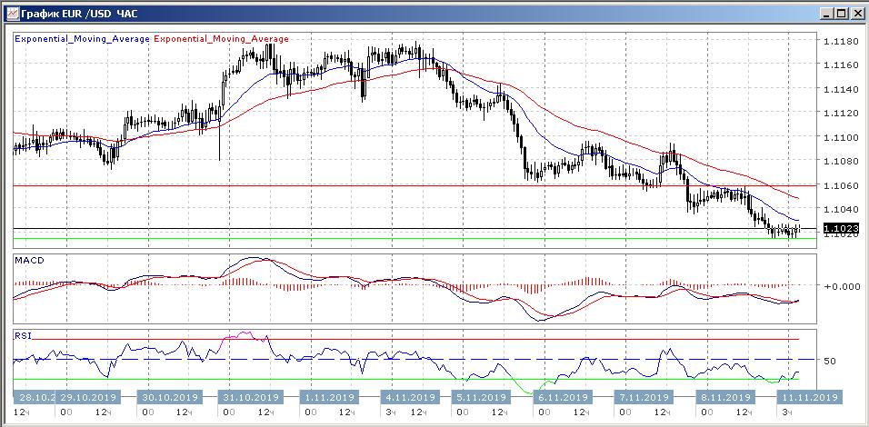Image resolution: width=869 pixels, height=427 pixels.
Task: Select the 6.11.2019 date marker
Action: [x=560, y=397]
